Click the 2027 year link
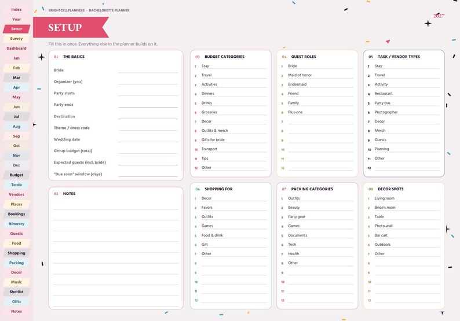 pos(439,16)
